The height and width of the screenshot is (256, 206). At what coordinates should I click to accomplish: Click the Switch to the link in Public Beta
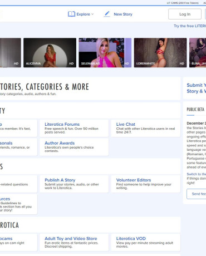(x=197, y=174)
